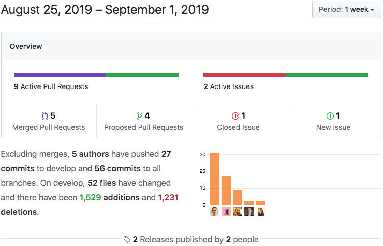Select the third contributor avatar
Image resolution: width=383 pixels, height=246 pixels.
[238, 212]
